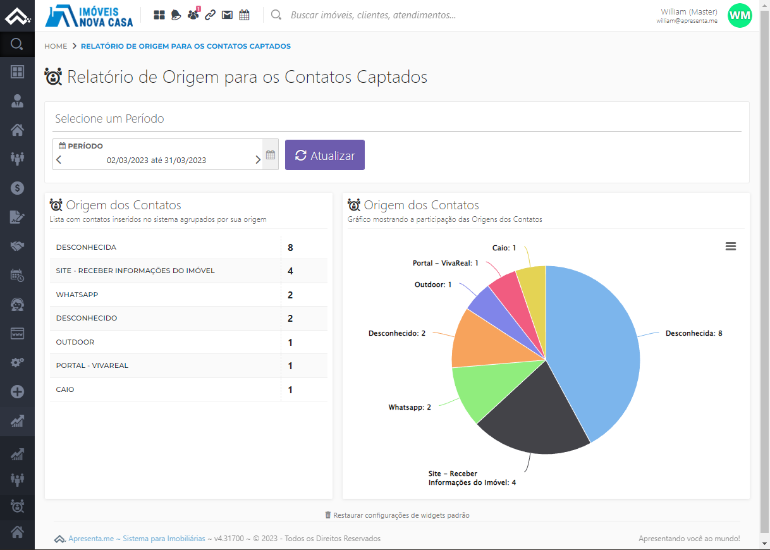Viewport: 770px width, 550px height.
Task: Open the link chain icon in toolbar
Action: pyautogui.click(x=211, y=15)
